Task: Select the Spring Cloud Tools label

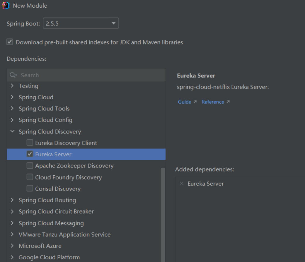Action: [44, 109]
